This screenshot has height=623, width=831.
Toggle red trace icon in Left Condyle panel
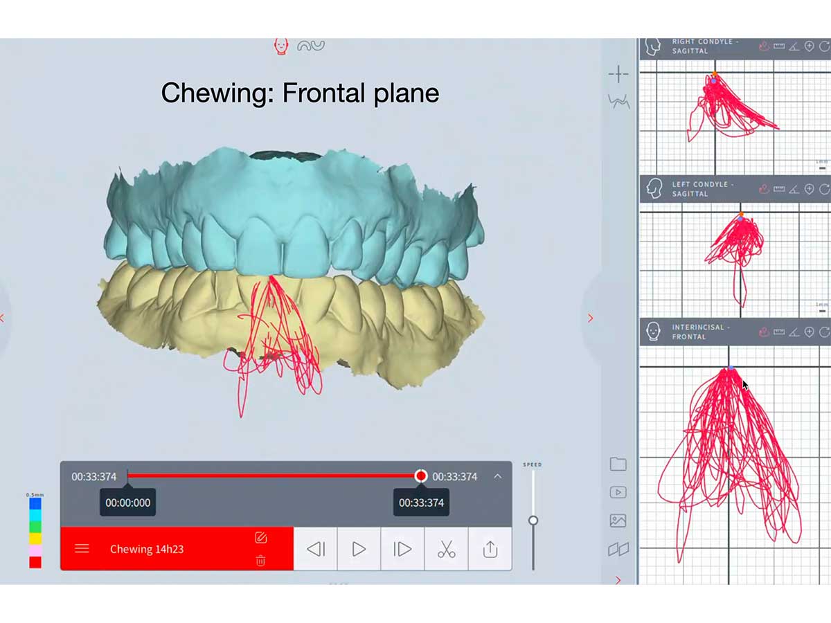tap(764, 189)
